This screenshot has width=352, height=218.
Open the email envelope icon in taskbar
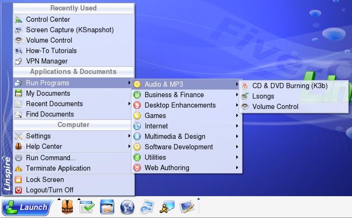[x=148, y=207]
